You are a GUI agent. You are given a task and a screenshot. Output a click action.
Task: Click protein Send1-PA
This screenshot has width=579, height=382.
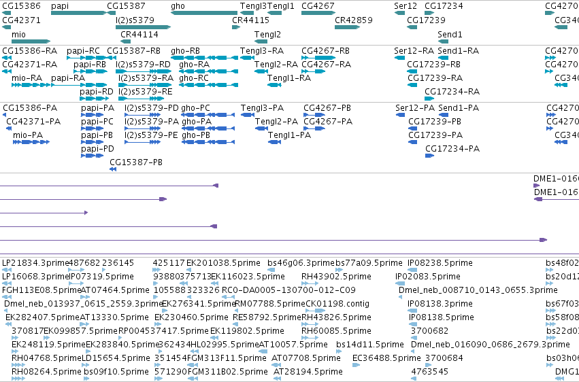point(443,115)
